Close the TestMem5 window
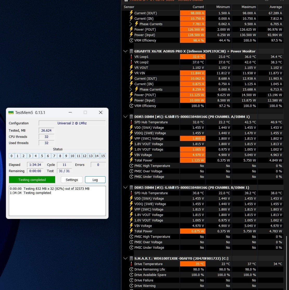Viewport: 289px width, 290px height. (101, 112)
